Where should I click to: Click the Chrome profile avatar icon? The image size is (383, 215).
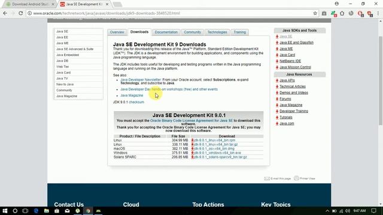tap(337, 4)
